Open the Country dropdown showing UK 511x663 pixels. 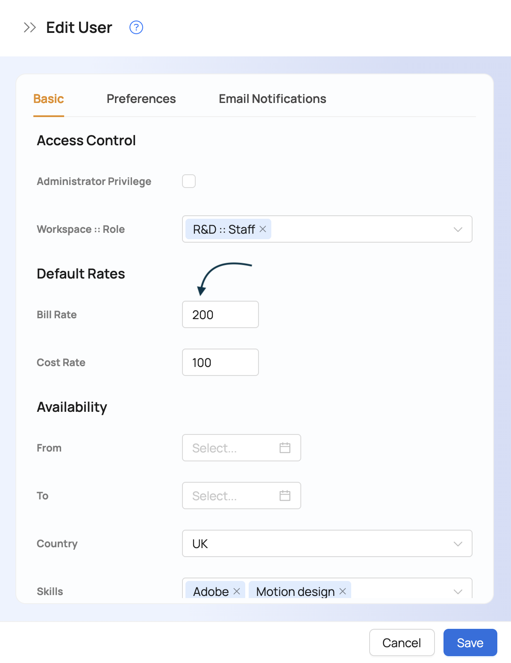pos(327,543)
